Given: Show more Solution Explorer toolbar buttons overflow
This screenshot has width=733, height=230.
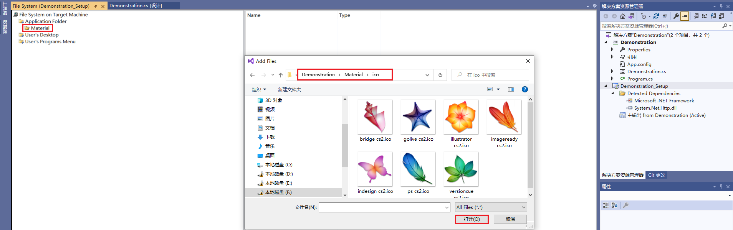Looking at the screenshot, I should tap(730, 13).
